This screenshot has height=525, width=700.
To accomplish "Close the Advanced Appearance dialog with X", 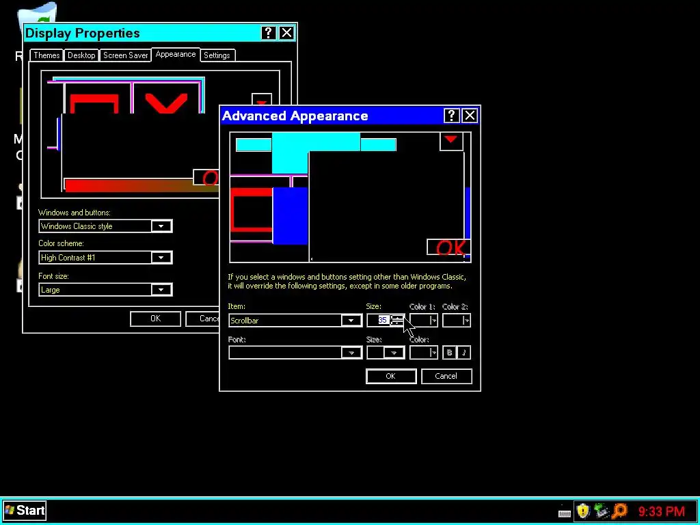I will [x=470, y=116].
